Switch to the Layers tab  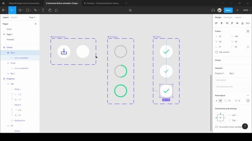pos(6,17)
